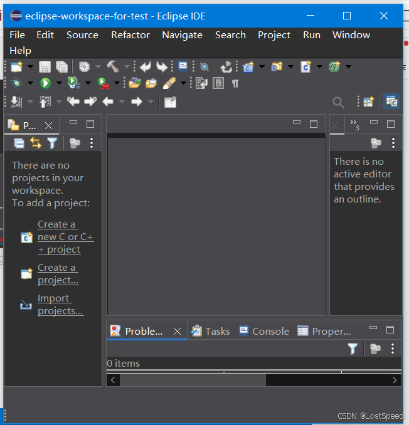
Task: Toggle Block Selection mode icon
Action: pos(218,83)
